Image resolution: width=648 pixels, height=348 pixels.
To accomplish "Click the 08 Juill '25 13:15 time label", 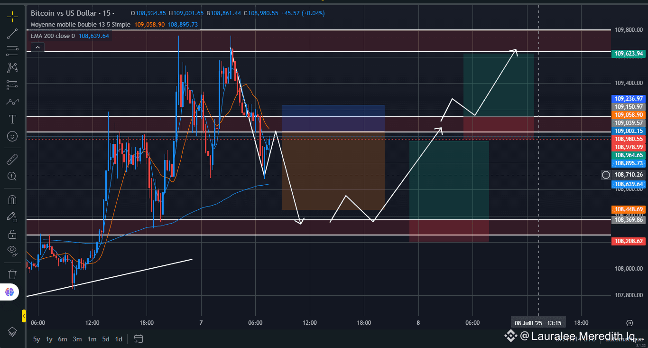I will click(538, 323).
